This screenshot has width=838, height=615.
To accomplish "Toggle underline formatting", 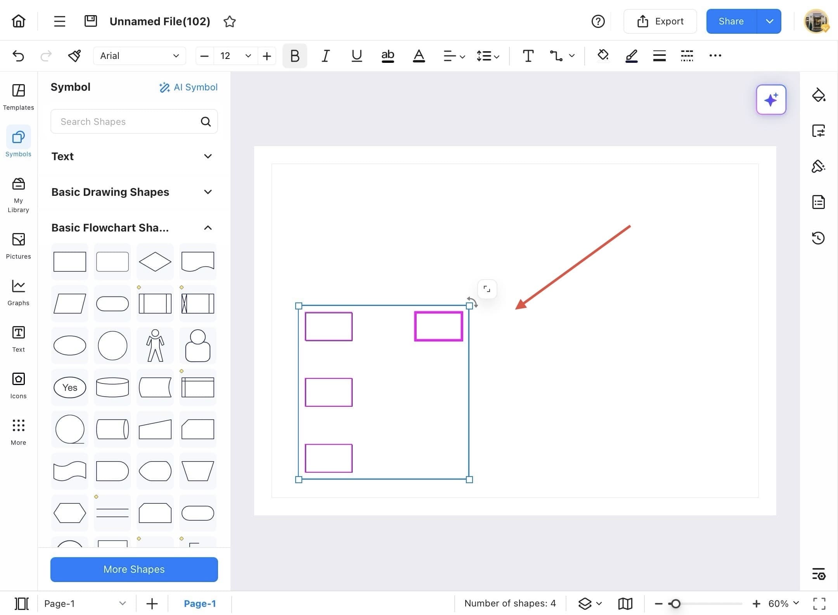I will (356, 55).
